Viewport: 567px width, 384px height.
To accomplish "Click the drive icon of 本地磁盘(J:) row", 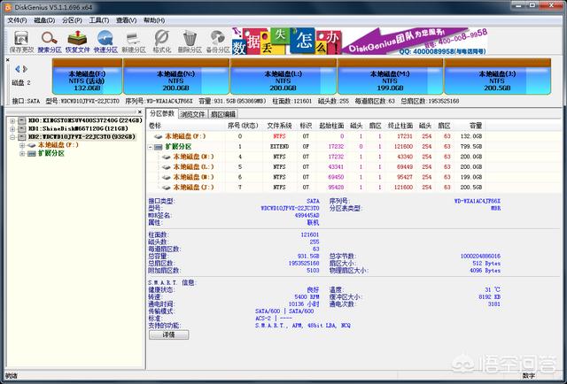I will coord(167,187).
